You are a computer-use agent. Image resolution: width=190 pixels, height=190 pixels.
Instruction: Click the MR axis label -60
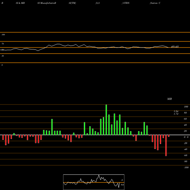pos(185,155)
